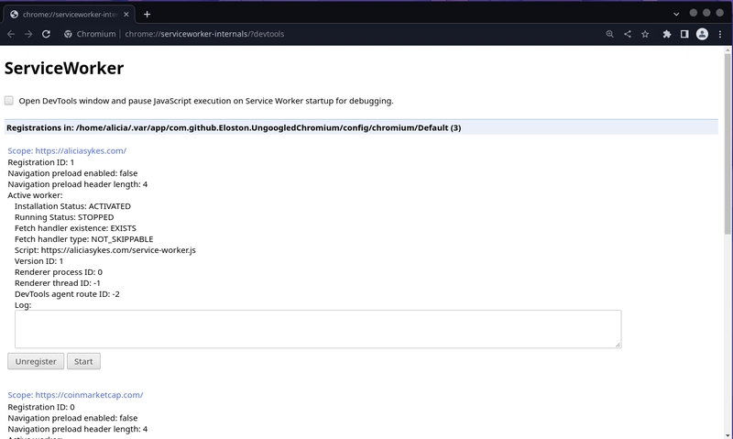Close the serviceworker-internals tab
Image resolution: width=733 pixels, height=439 pixels.
pos(126,15)
